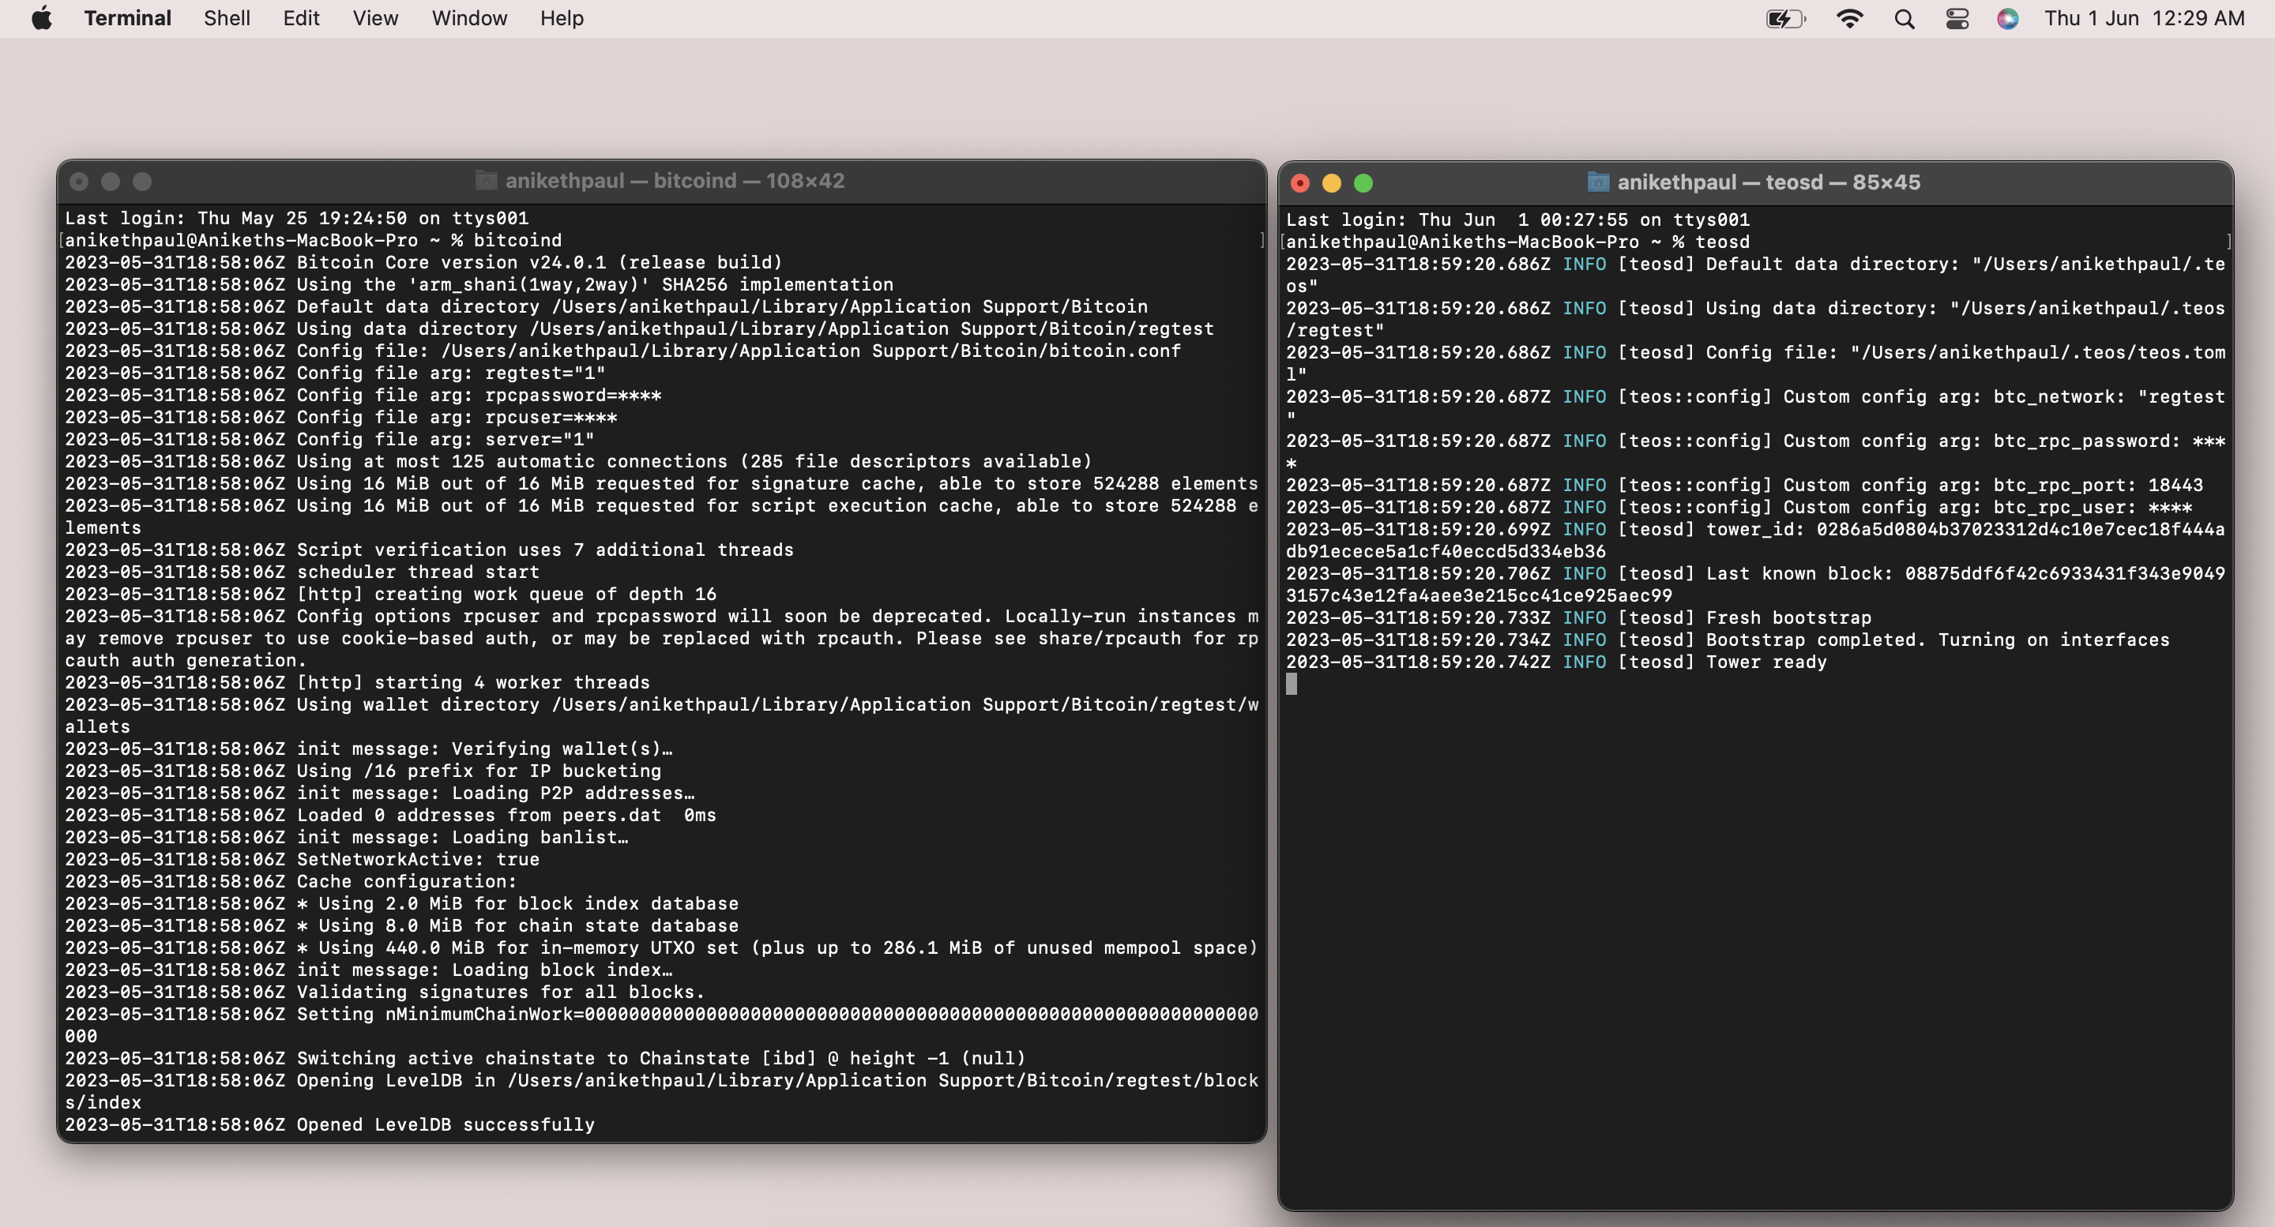
Task: Click the 'SetNetworkActive: true' line
Action: pyautogui.click(x=301, y=859)
